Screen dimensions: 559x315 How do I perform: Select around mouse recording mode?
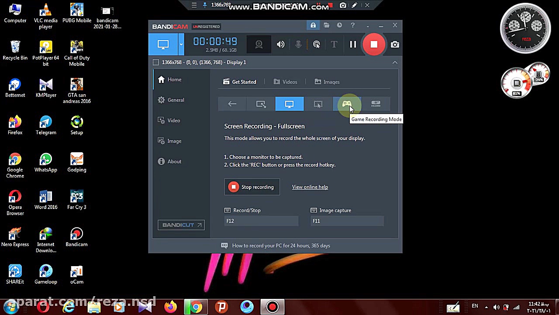[318, 104]
